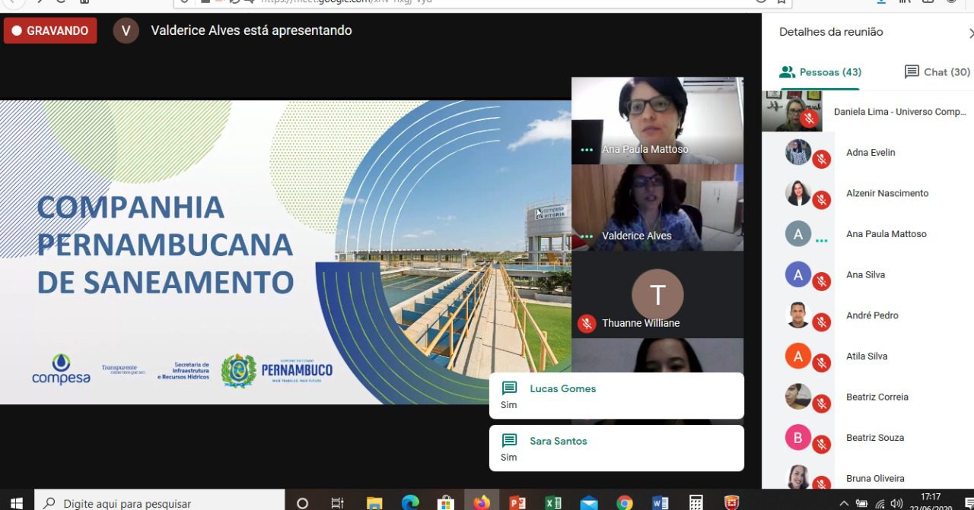
Task: Open Sara Santos chat message notification
Action: (x=616, y=448)
